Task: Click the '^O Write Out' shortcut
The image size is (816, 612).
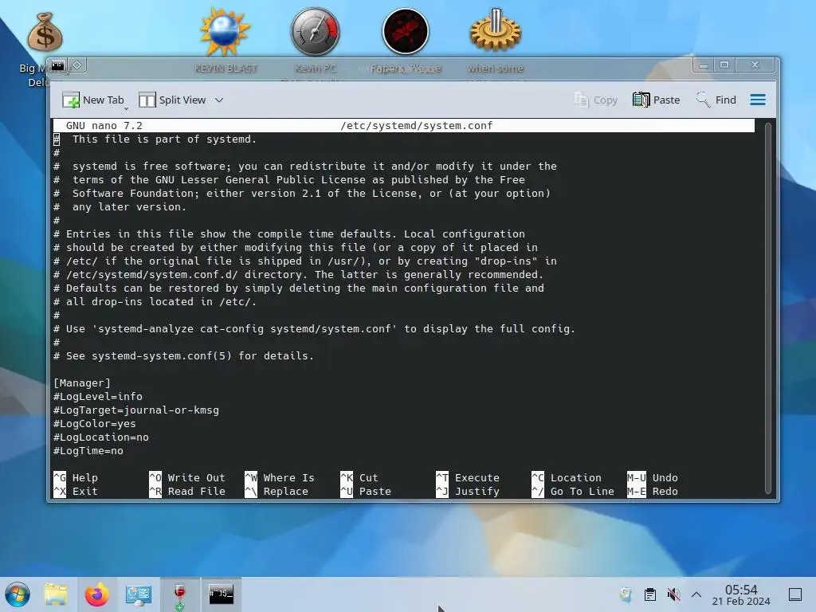Action: coord(186,478)
